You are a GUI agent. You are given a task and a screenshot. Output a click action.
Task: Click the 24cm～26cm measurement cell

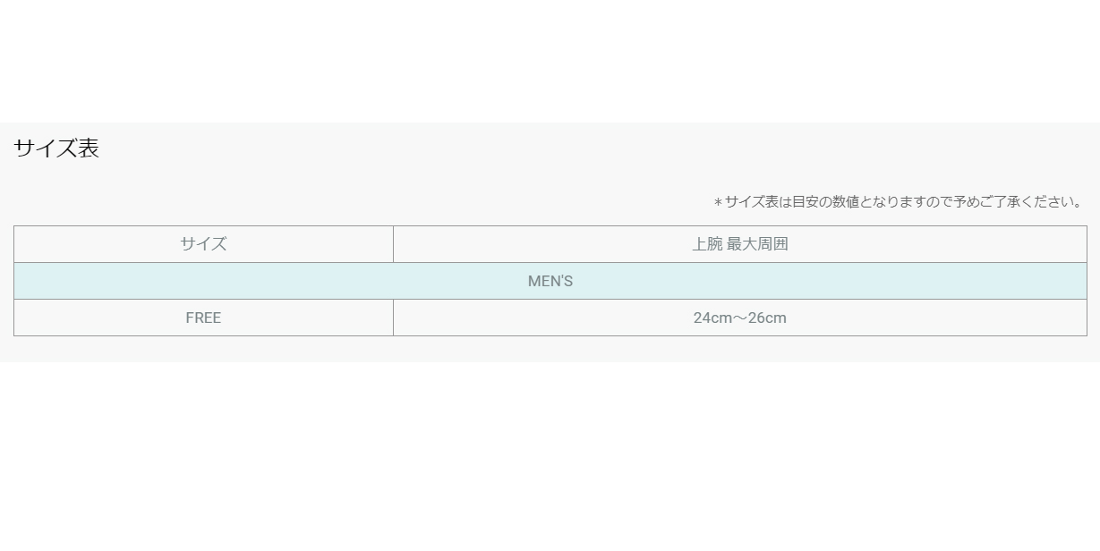pyautogui.click(x=740, y=318)
